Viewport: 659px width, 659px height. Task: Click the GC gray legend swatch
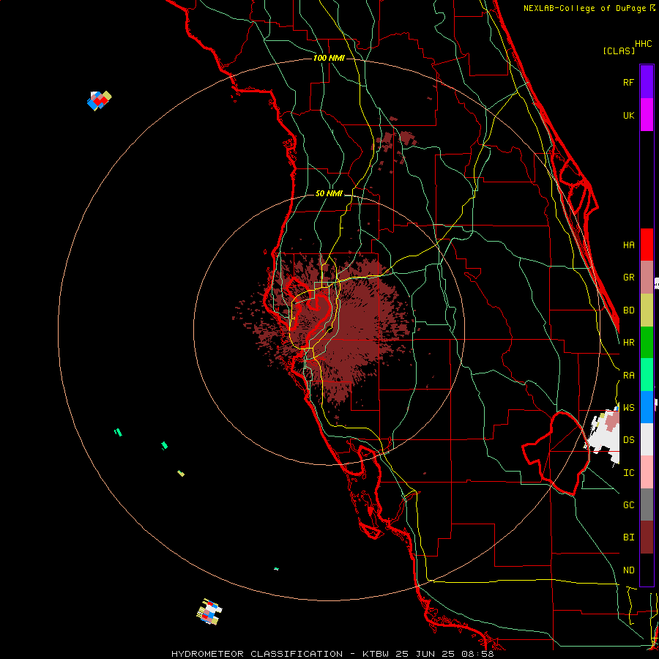click(647, 505)
